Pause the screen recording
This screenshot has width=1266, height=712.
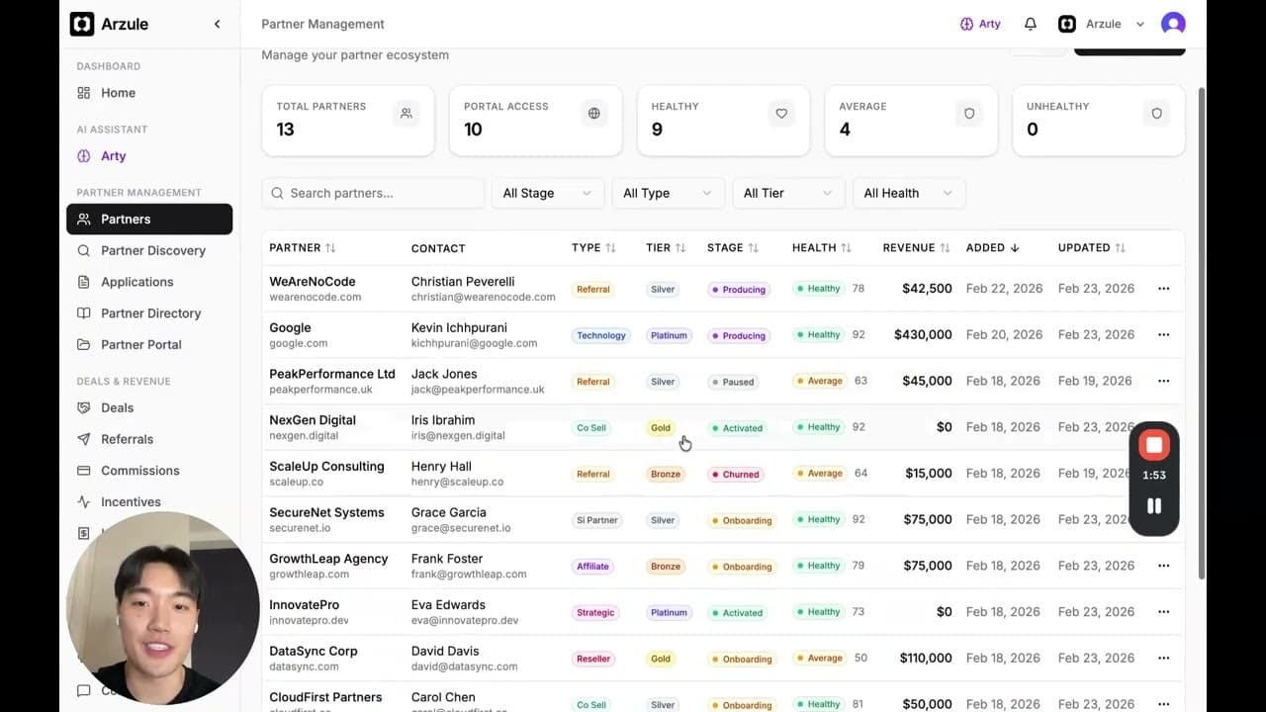[1153, 506]
